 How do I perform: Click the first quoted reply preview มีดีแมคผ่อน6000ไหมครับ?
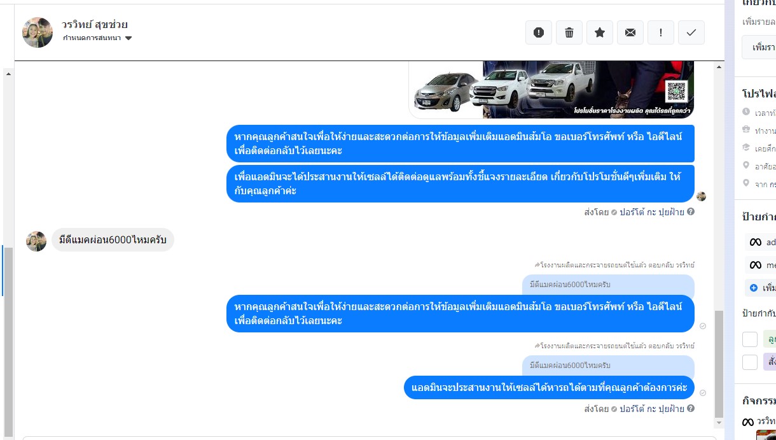point(608,285)
